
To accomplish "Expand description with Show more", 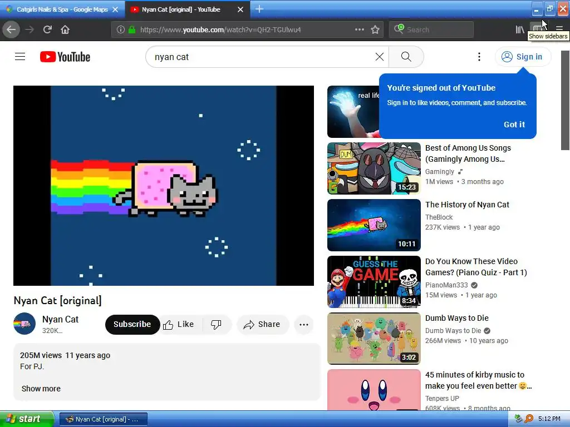I will pyautogui.click(x=41, y=389).
